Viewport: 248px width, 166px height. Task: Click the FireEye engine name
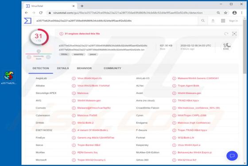coord(40,138)
